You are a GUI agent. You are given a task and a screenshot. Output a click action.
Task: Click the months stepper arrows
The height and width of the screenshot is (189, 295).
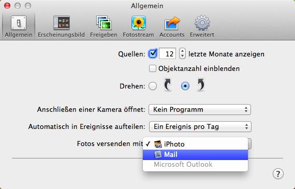(x=182, y=54)
